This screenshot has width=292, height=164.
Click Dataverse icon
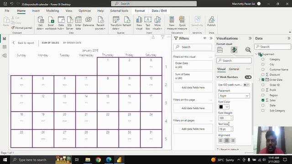tap(89, 21)
